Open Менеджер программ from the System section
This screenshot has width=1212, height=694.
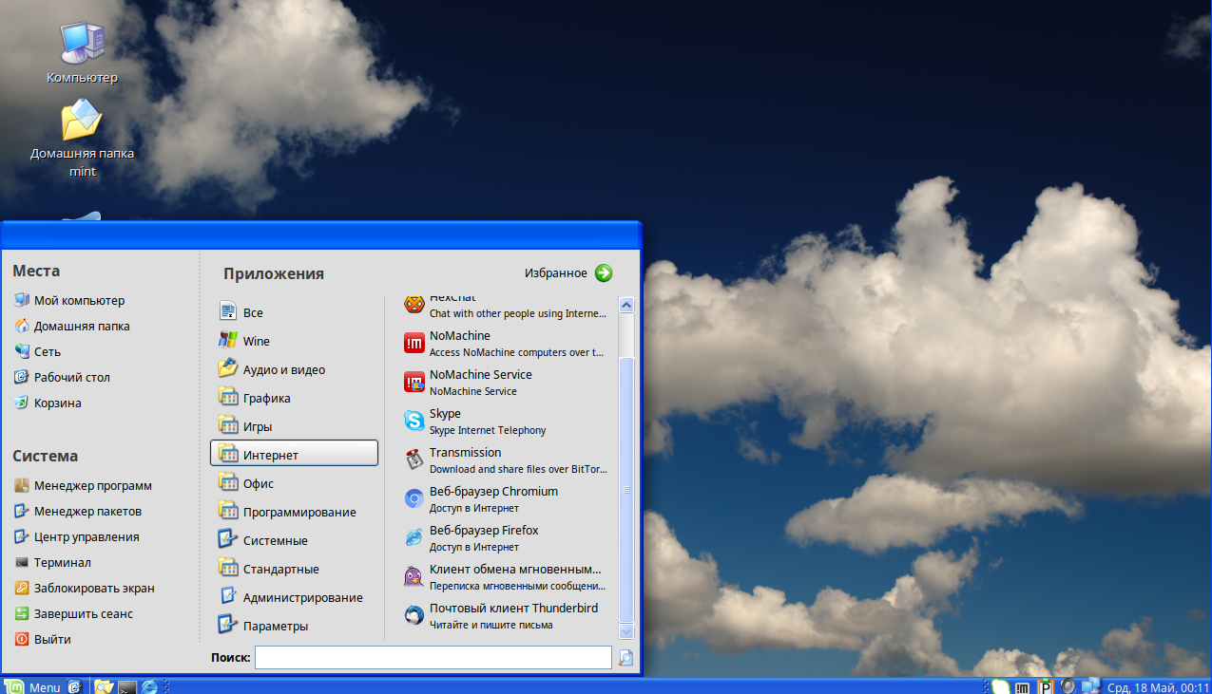tap(92, 485)
